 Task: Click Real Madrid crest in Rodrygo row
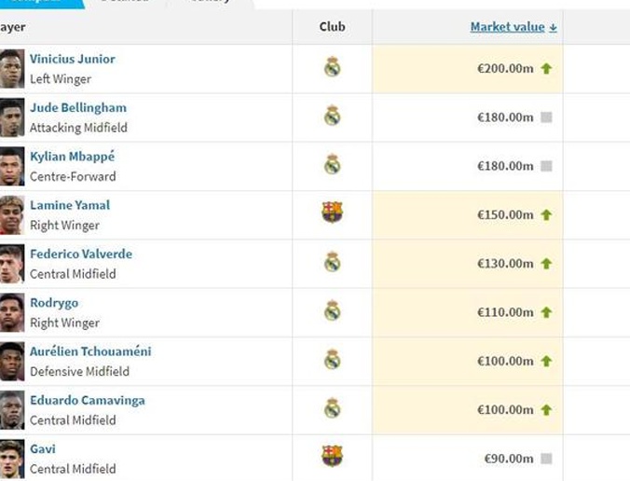click(333, 310)
